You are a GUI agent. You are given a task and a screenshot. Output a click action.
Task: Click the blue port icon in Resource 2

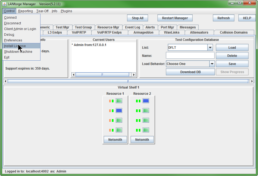146,101
